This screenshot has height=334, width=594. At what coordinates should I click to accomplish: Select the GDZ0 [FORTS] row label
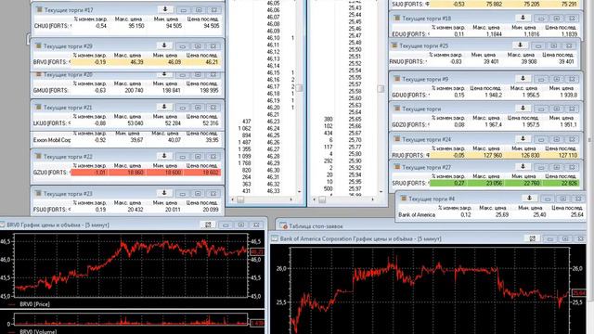410,124
